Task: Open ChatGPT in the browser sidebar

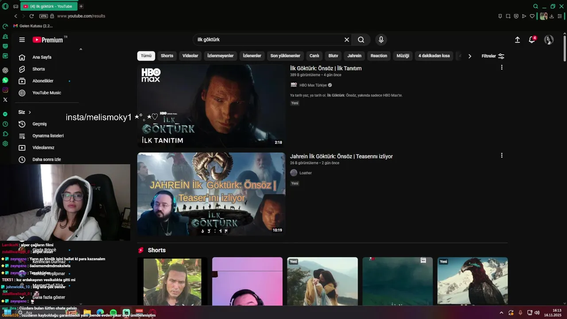Action: (5, 70)
